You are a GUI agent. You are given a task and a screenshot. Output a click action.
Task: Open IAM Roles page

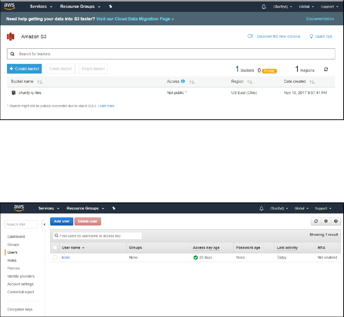(x=12, y=260)
